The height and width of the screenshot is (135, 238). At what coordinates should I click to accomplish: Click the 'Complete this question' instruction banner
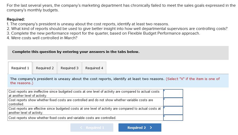[76, 52]
